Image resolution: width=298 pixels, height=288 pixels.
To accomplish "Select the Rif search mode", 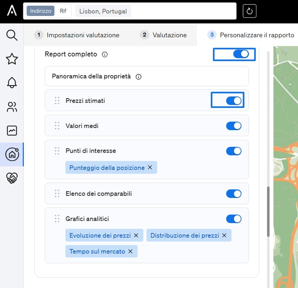I will click(63, 11).
